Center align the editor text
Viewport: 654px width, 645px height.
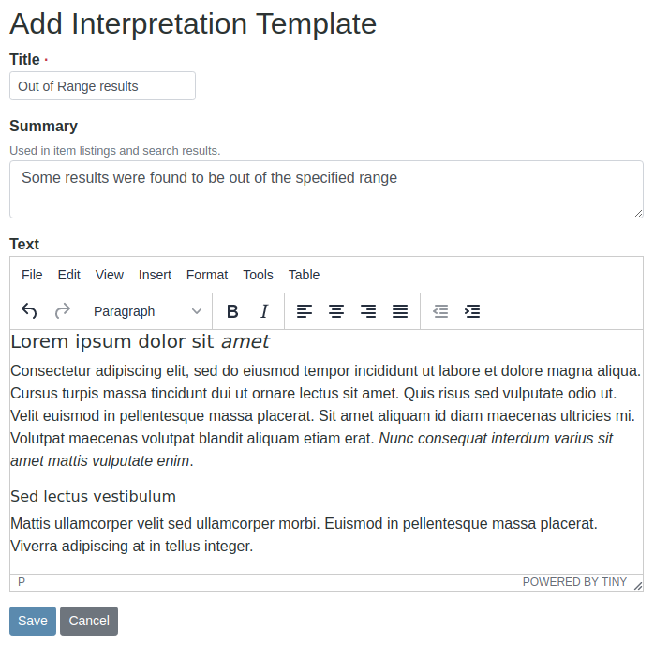click(336, 311)
